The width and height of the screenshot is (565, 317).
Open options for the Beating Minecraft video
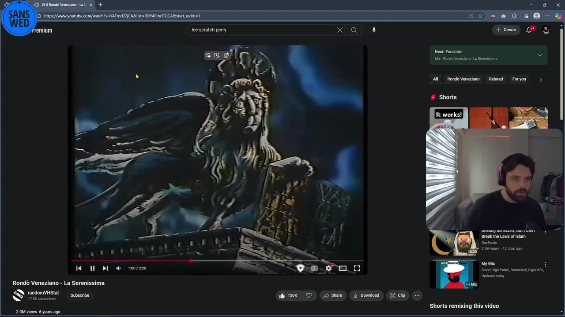[546, 232]
